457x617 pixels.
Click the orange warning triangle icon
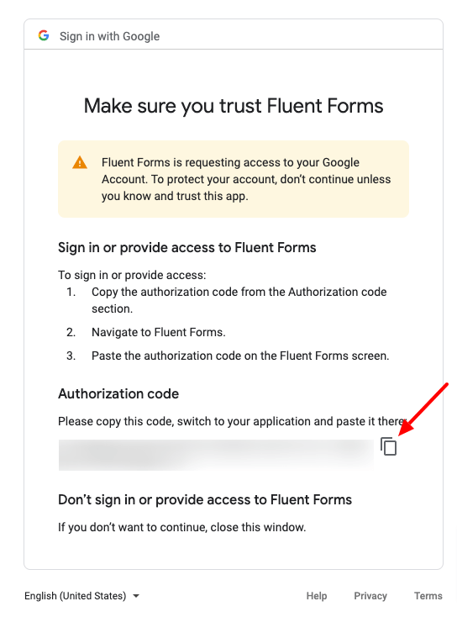tap(80, 162)
